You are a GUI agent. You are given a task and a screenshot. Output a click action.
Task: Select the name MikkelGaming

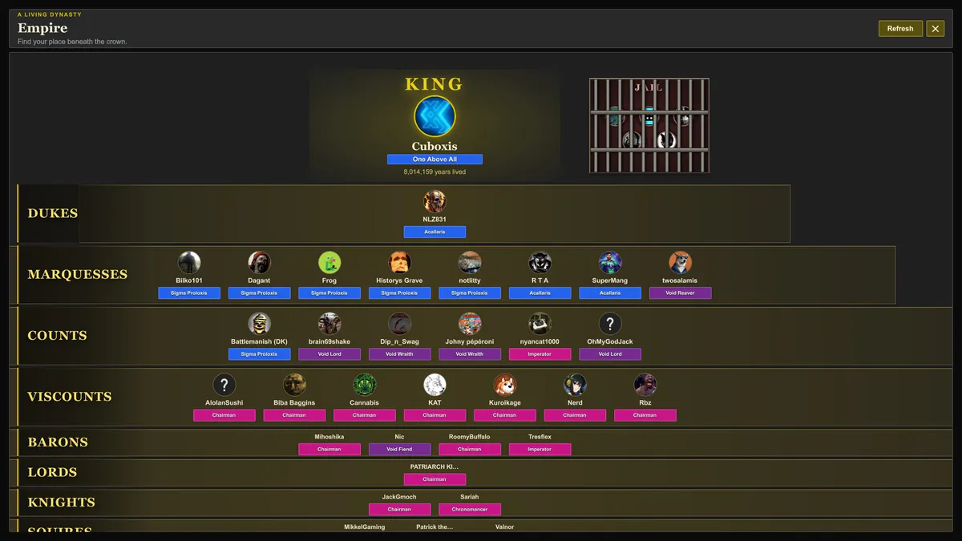365,527
